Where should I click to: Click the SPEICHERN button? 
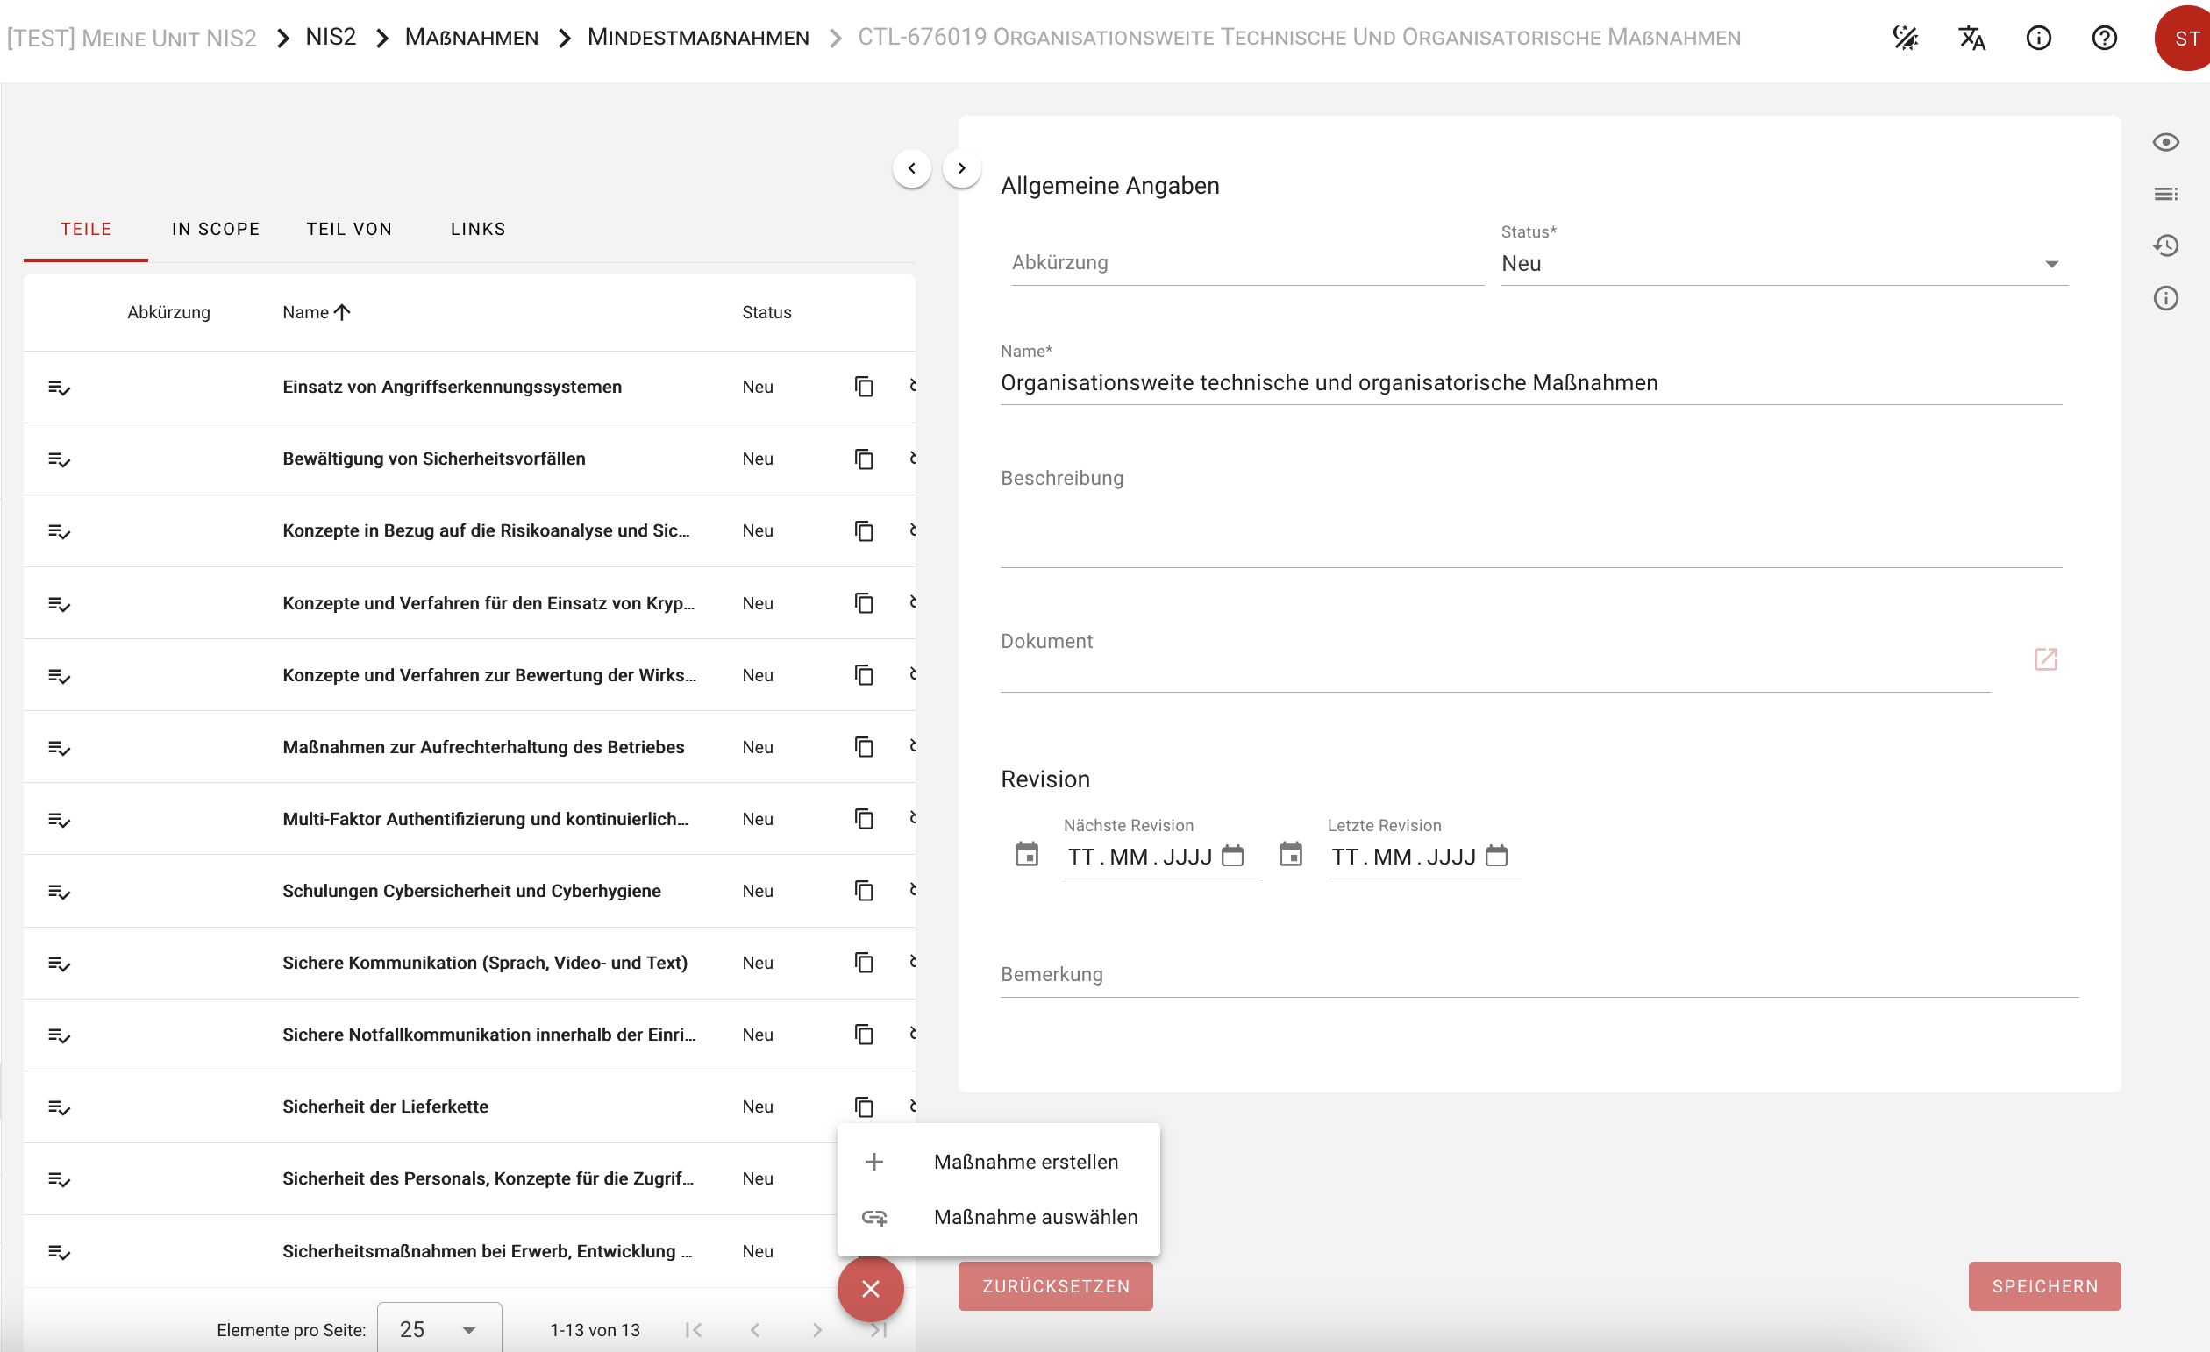[2044, 1286]
